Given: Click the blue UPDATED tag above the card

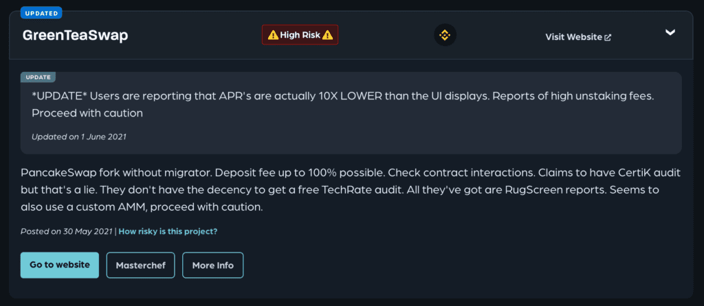Looking at the screenshot, I should coord(41,13).
